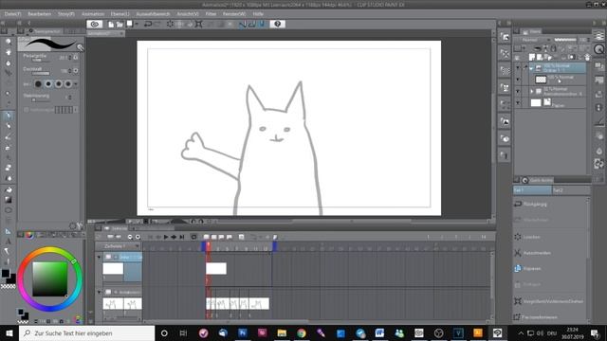
Task: Create a new file from command bar
Action: click(111, 24)
